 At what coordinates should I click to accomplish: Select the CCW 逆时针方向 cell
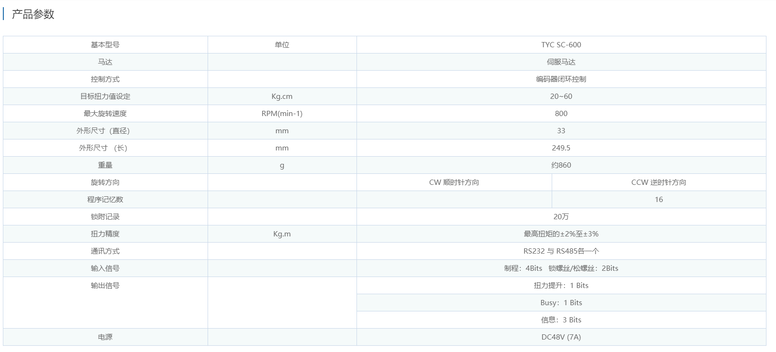[659, 182]
